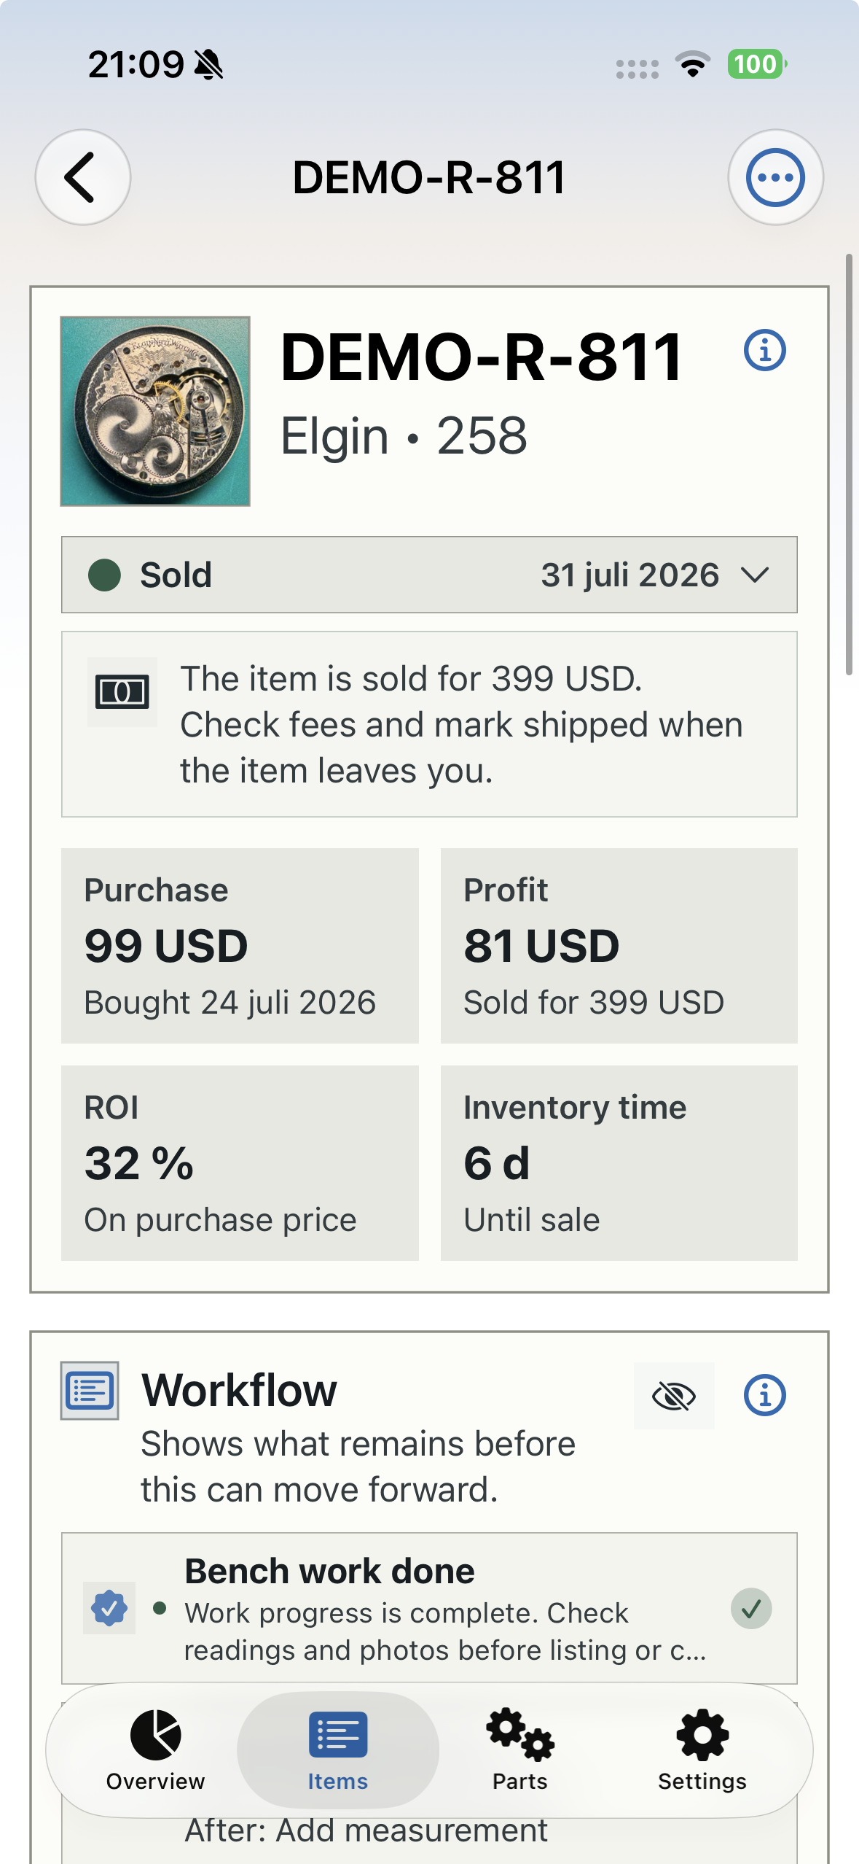Click the vertical scrollbar on right edge
Screen dimensions: 859x1864
coord(849,465)
